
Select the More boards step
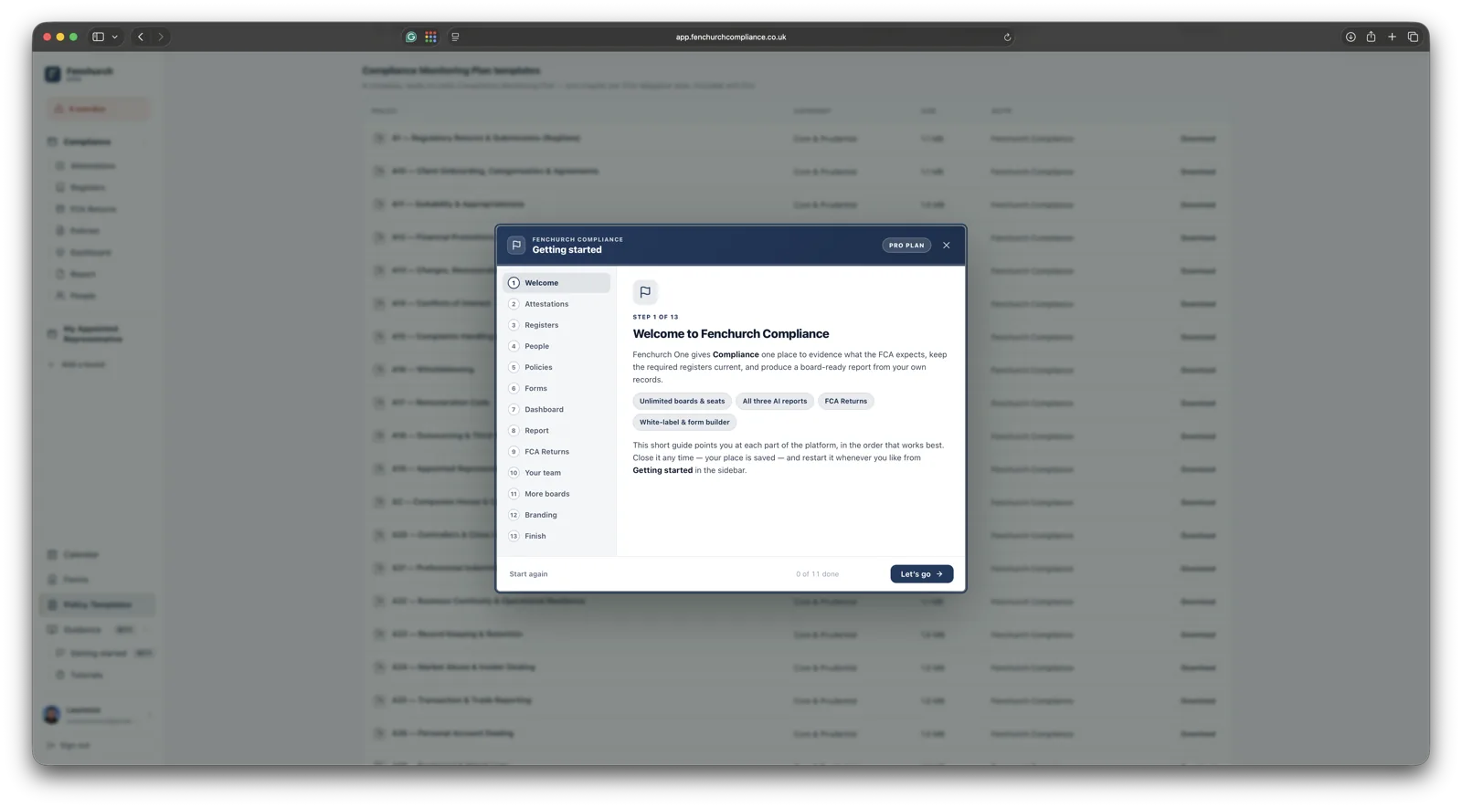556,494
